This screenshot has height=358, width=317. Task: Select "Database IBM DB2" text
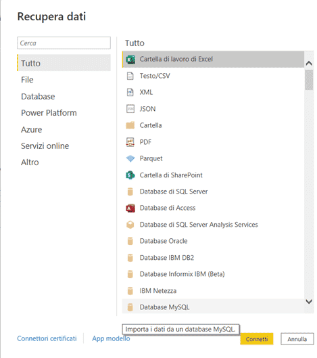click(x=167, y=258)
